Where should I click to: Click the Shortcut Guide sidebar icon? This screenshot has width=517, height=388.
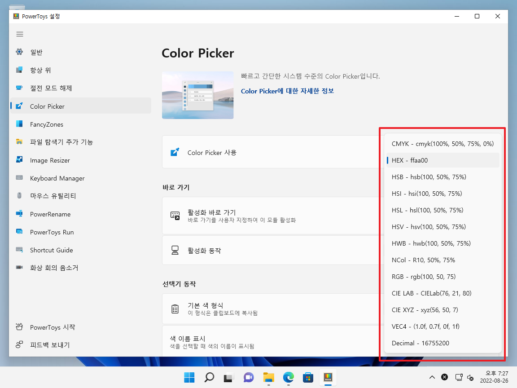19,250
